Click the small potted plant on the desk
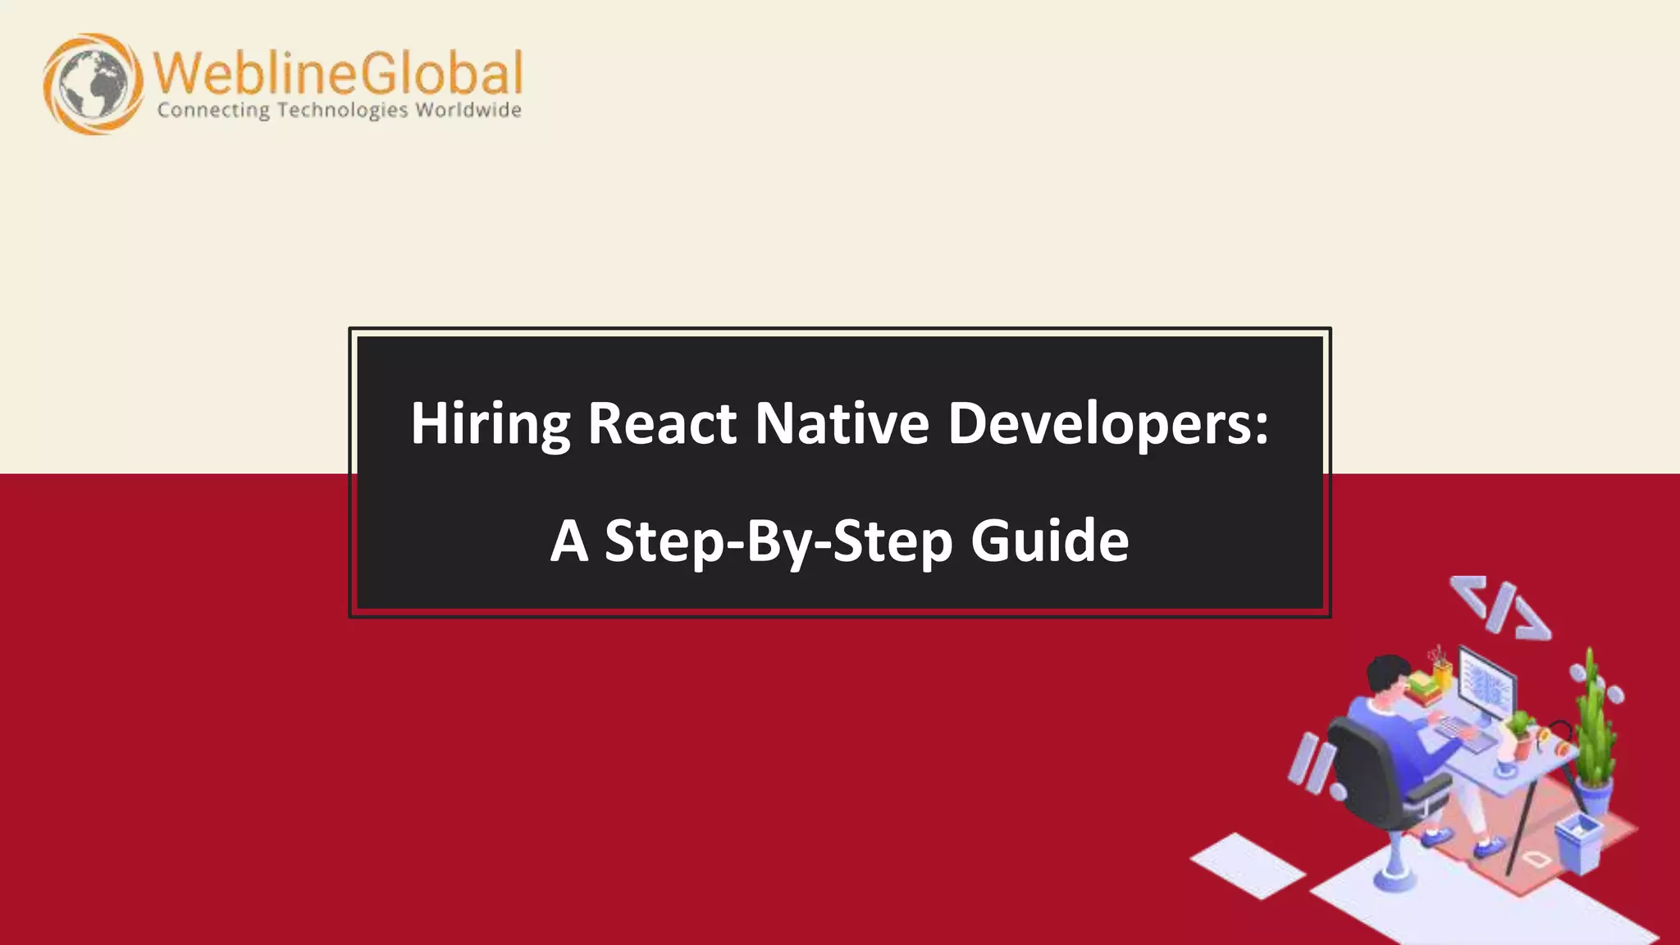The height and width of the screenshot is (945, 1680). (x=1520, y=733)
